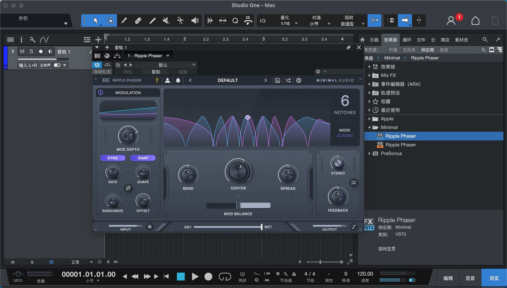Randomize preset with shuffle icon
The width and height of the screenshot is (507, 288).
tap(288, 80)
